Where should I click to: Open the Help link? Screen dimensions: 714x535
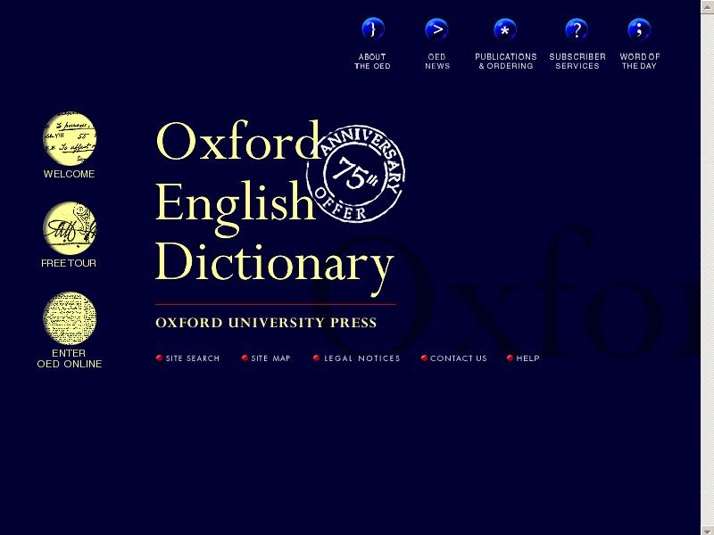(527, 358)
